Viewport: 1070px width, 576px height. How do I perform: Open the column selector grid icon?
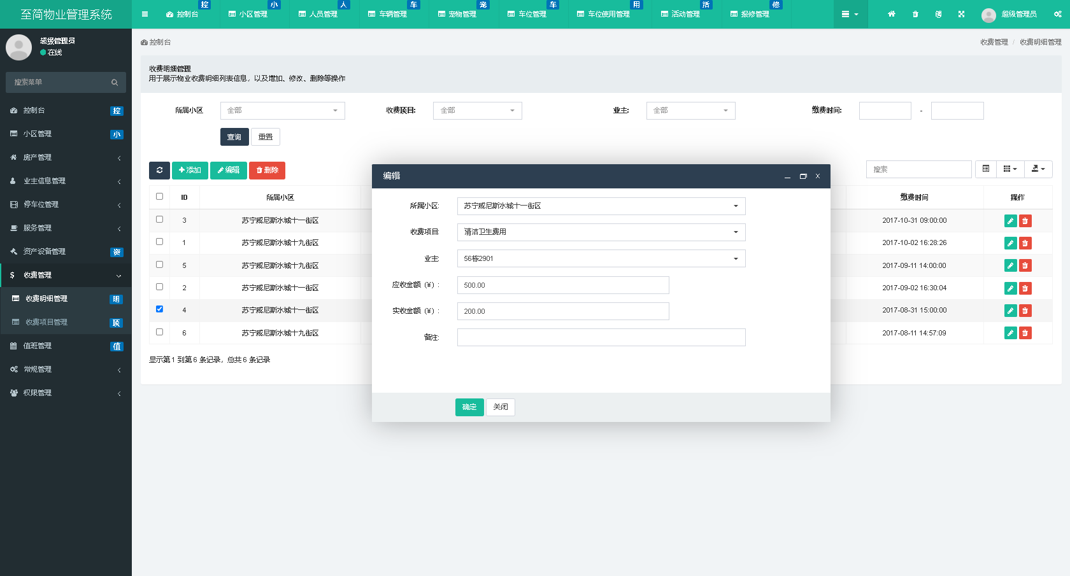tap(1009, 169)
